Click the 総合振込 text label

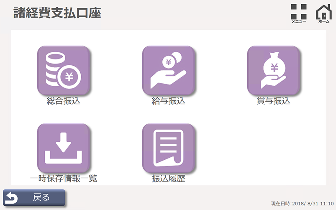coord(63,101)
